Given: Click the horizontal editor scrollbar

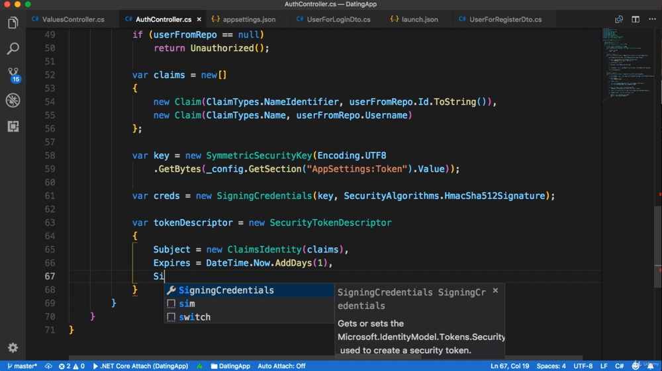Looking at the screenshot, I should click(245, 358).
